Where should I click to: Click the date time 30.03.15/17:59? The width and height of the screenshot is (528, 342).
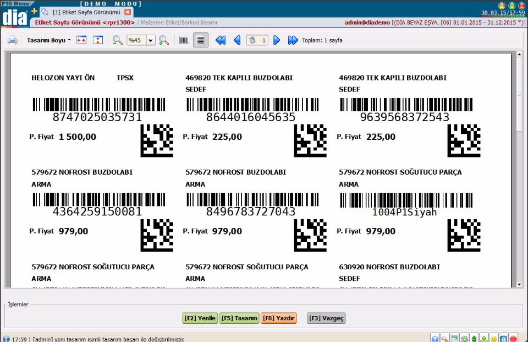[503, 13]
